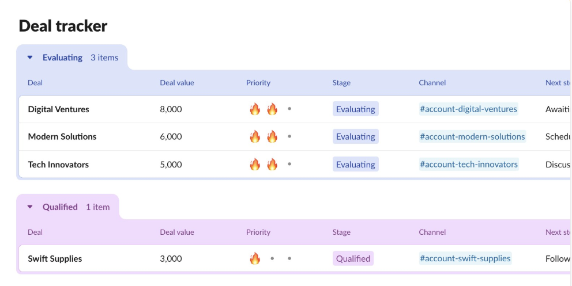Open Evaluating stage dropdown for Digital Ventures
This screenshot has width=572, height=286.
[x=356, y=109]
